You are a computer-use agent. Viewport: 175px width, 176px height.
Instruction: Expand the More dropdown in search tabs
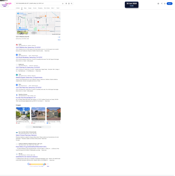coord(53,8)
